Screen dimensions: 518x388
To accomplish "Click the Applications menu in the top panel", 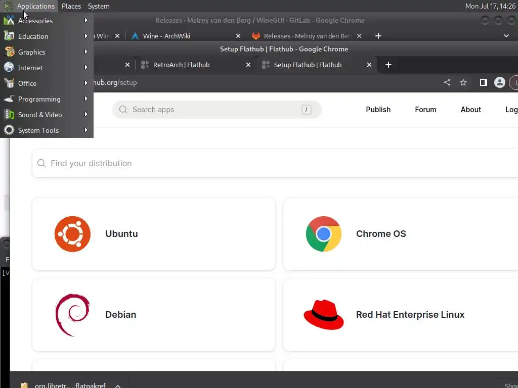I will [x=36, y=6].
